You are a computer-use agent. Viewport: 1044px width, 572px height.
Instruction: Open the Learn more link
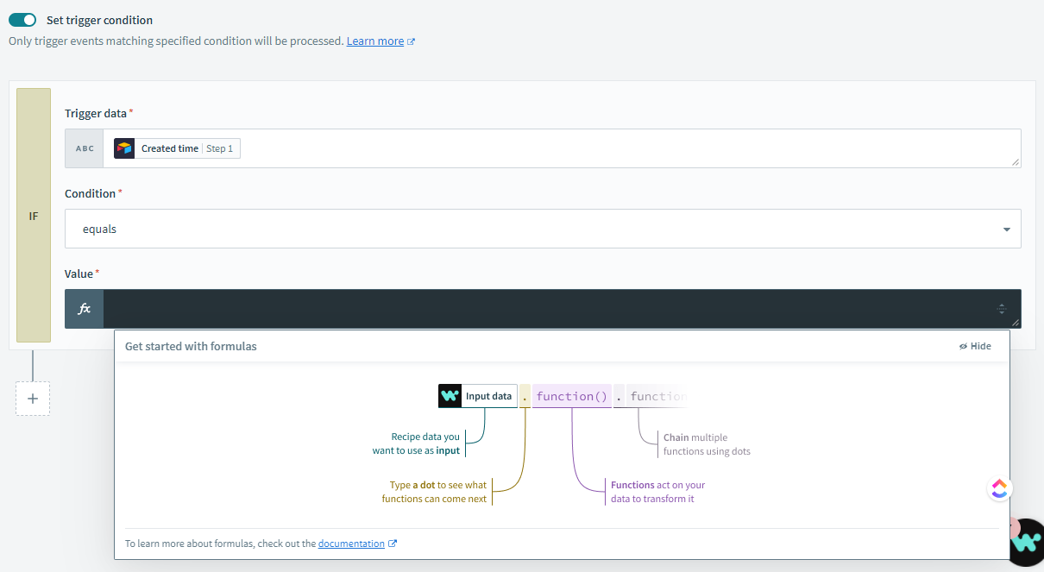pos(375,41)
